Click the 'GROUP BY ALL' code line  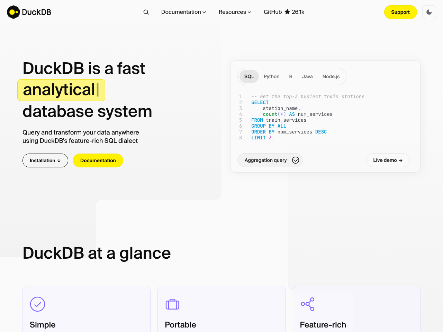269,126
